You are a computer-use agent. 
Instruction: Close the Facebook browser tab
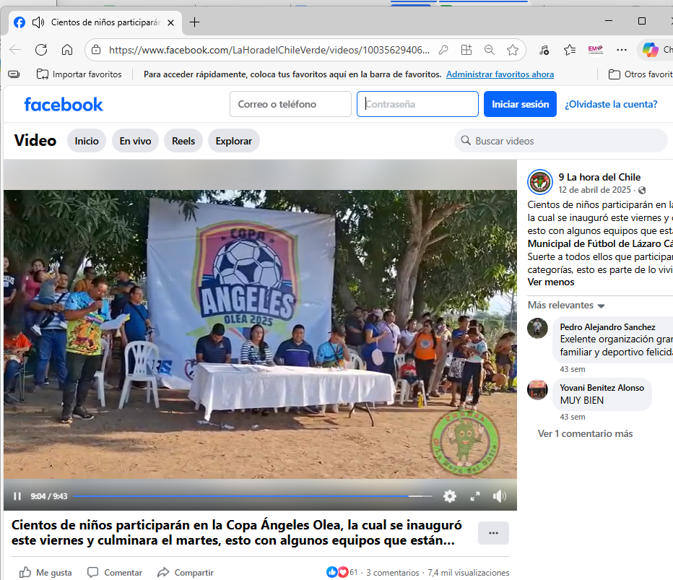click(170, 23)
